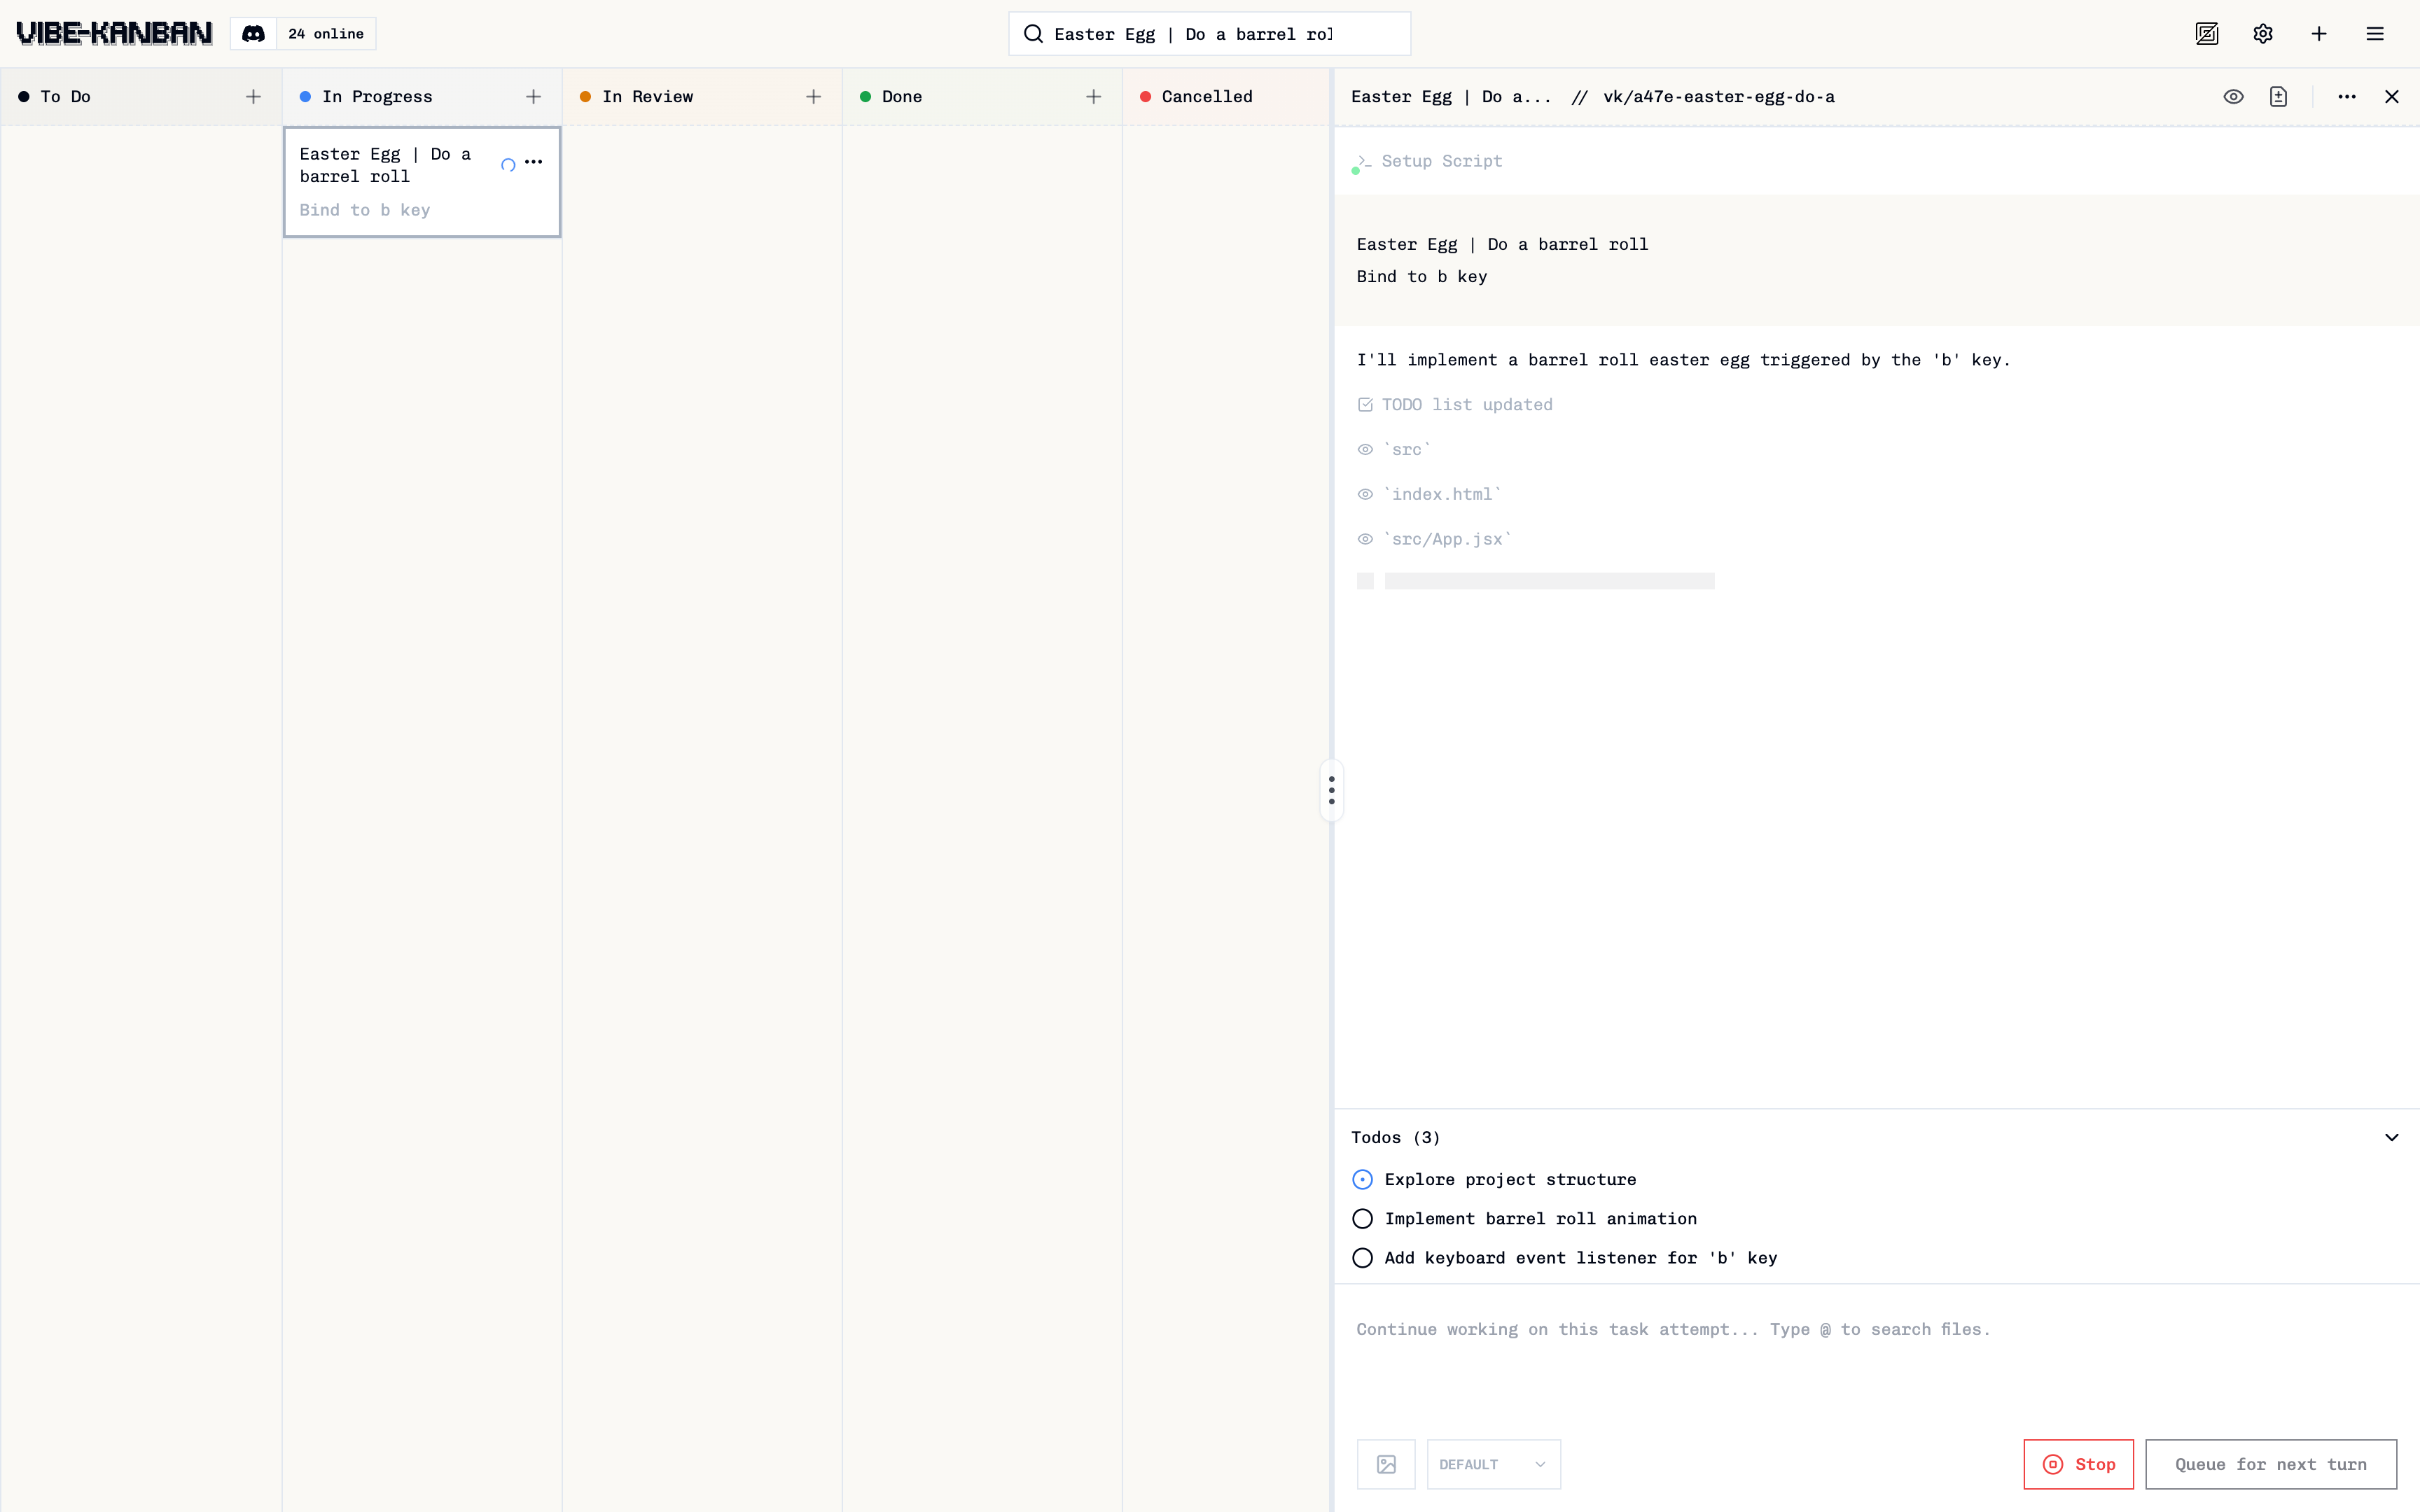Open the three-dot menu on the task card

click(534, 162)
